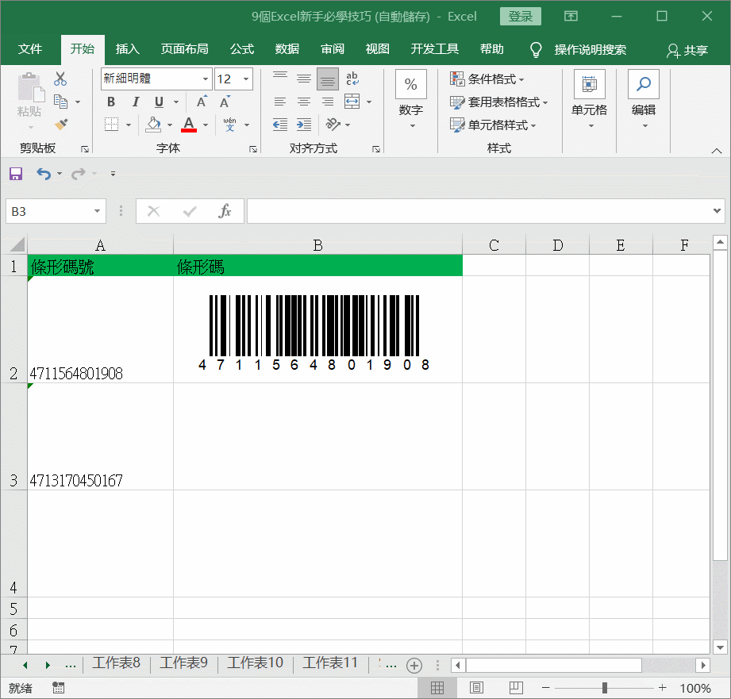Click the Wrap Text icon

point(352,79)
